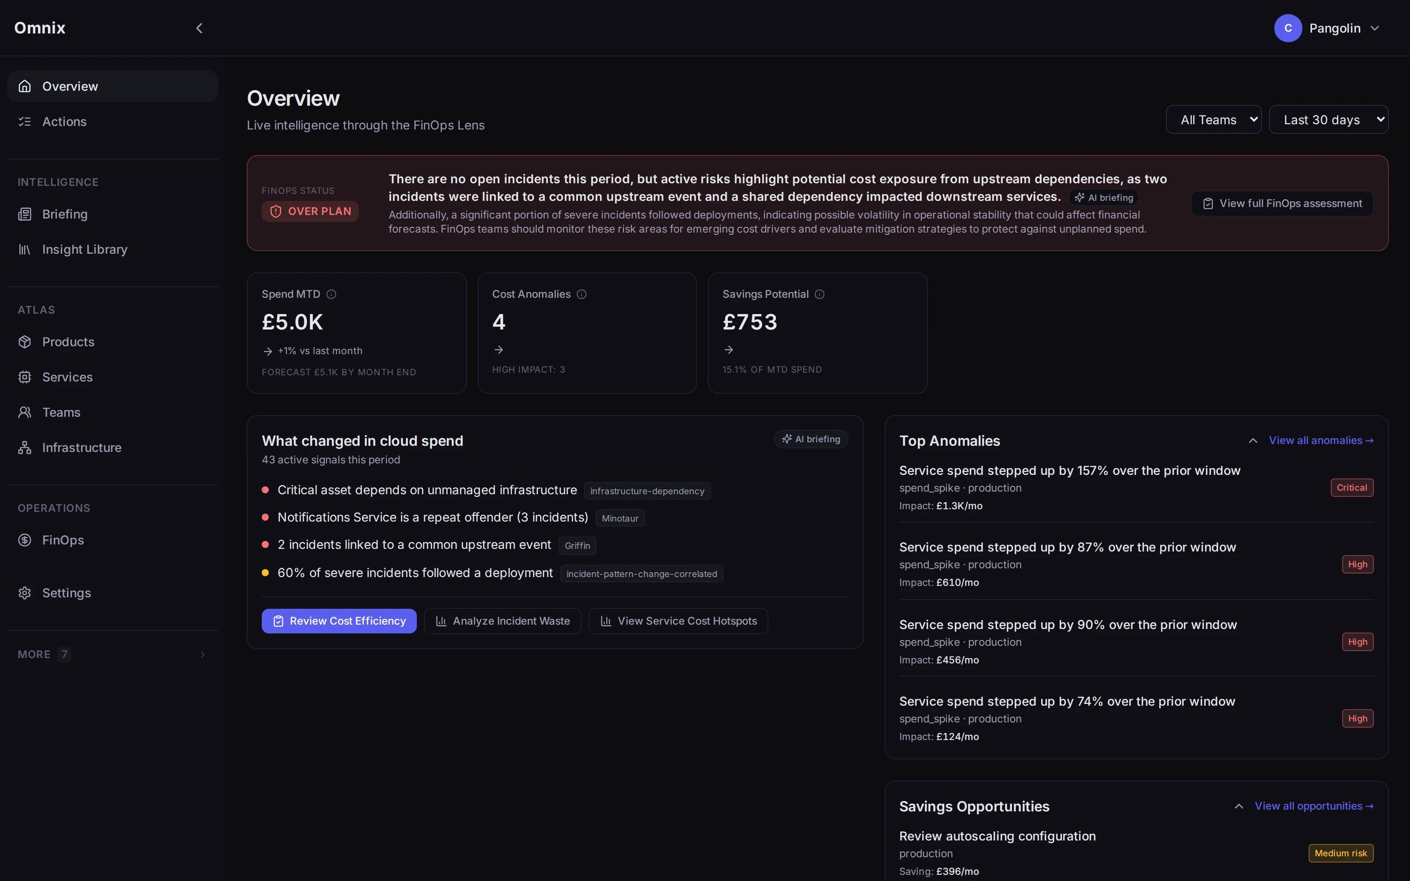The width and height of the screenshot is (1410, 881).
Task: Click the infrastructure-dependency tag
Action: tap(647, 491)
